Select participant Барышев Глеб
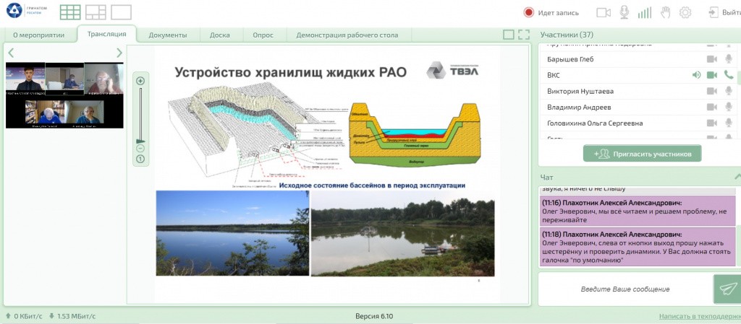741x324 pixels. point(570,59)
